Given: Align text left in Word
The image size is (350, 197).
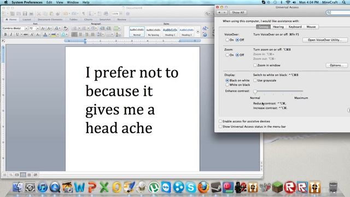Looking at the screenshot, I should (x=74, y=34).
